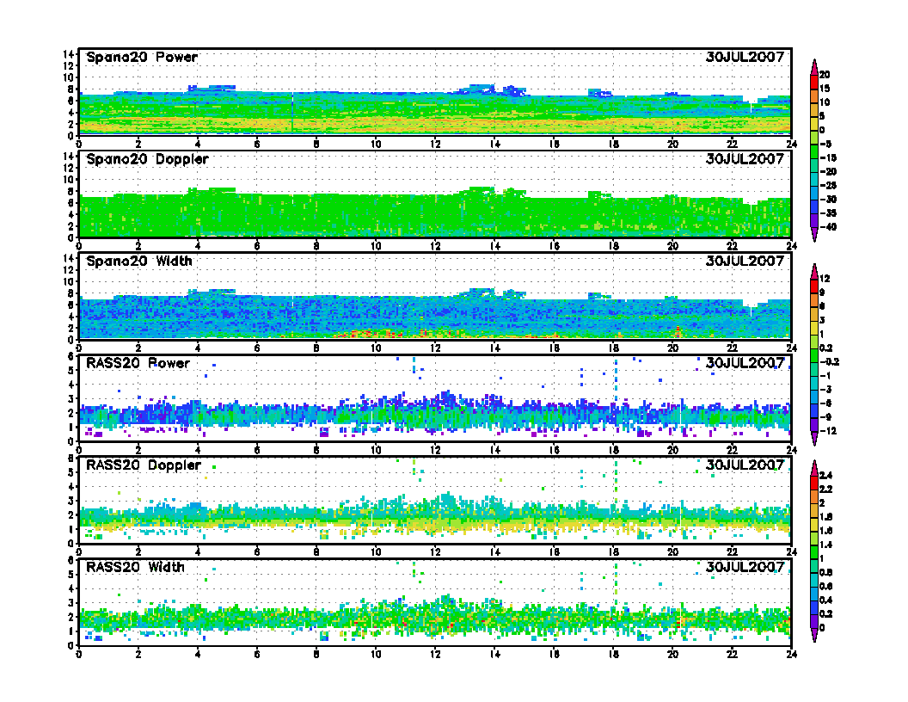Viewport: 908px width, 702px height.
Task: Click x-axis tick 14 below the RASS20 Doppler panel
Action: point(494,552)
